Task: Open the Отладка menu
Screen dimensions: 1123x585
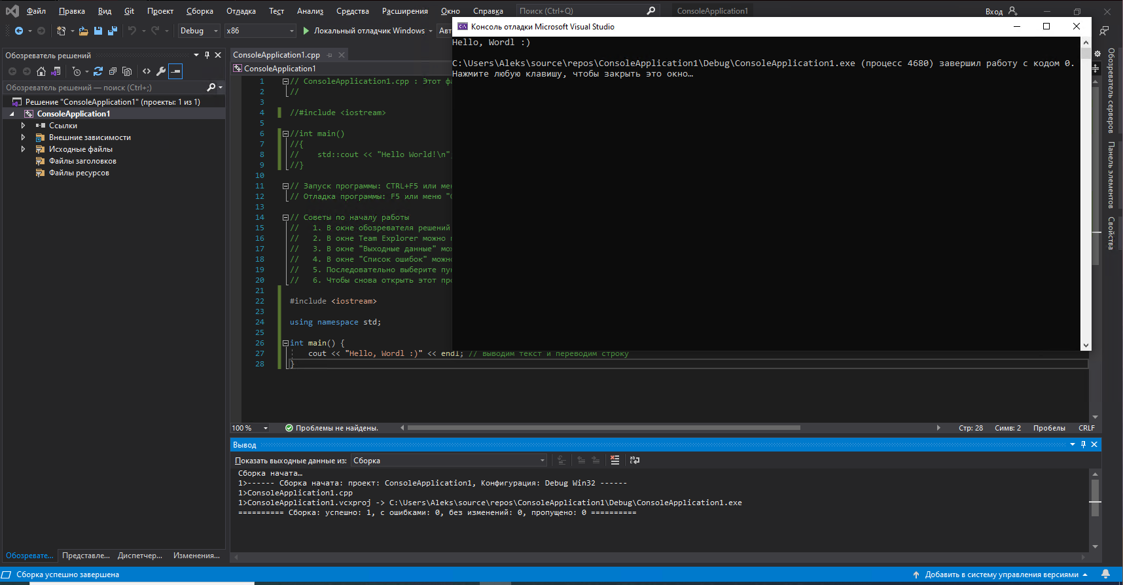Action: coord(241,11)
